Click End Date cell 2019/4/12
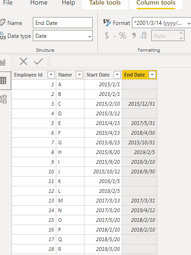 (x=140, y=210)
